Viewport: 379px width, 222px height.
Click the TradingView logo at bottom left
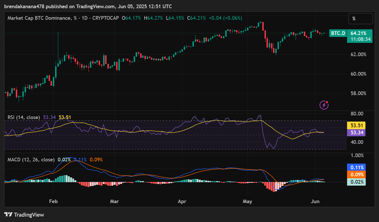(x=24, y=215)
